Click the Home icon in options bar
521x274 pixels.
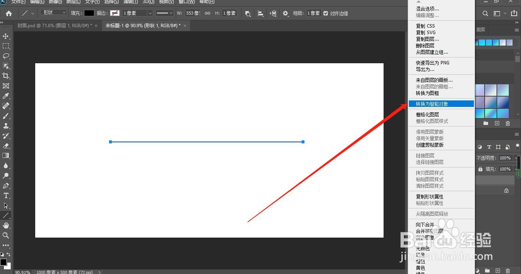[x=8, y=13]
